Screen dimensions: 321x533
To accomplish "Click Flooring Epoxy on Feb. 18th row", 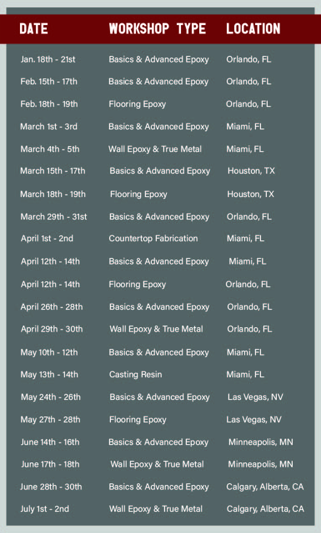I will point(137,104).
